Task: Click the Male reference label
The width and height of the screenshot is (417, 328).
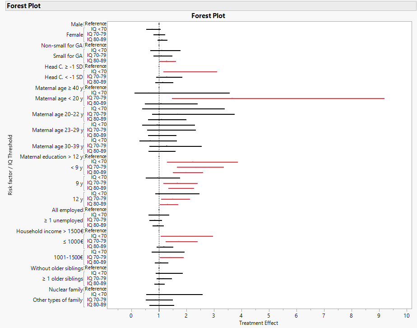Action: pyautogui.click(x=77, y=24)
